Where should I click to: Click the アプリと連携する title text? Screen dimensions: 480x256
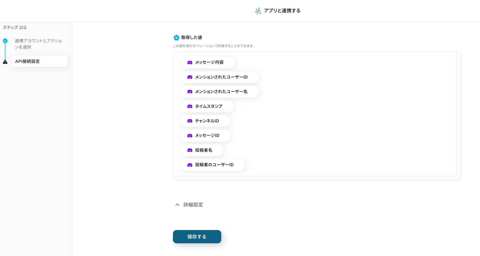282,11
